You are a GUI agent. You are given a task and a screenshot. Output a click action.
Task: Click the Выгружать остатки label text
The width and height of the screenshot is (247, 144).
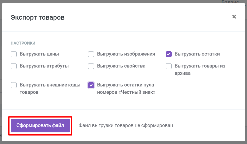coord(197,54)
